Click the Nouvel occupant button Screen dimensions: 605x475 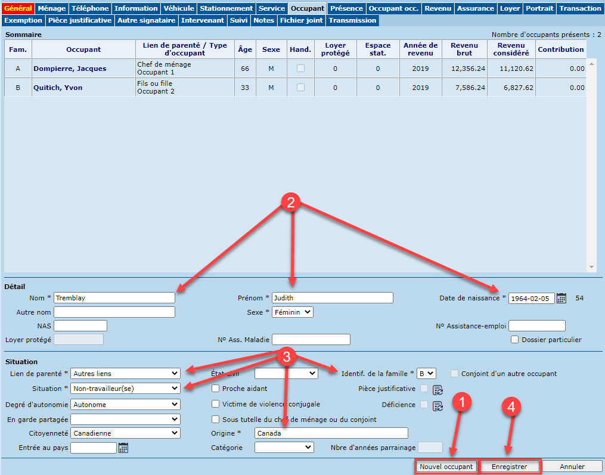pos(446,467)
